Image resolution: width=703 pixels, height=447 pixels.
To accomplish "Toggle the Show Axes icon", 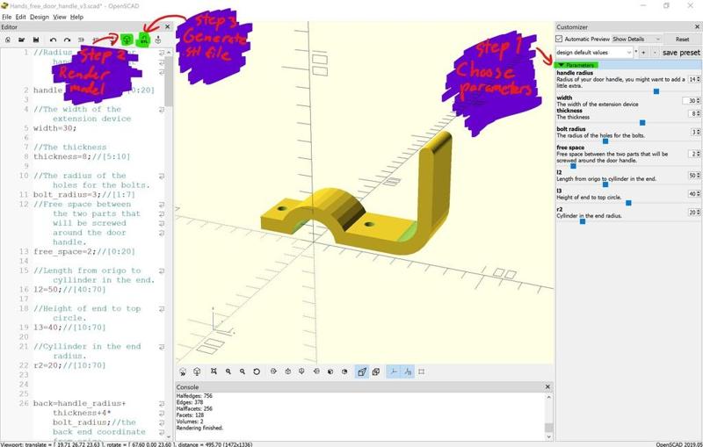I will tap(393, 371).
